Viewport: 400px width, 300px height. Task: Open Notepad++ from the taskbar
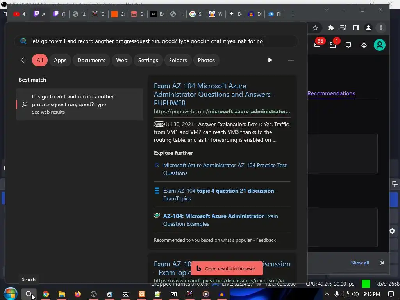pos(157,294)
